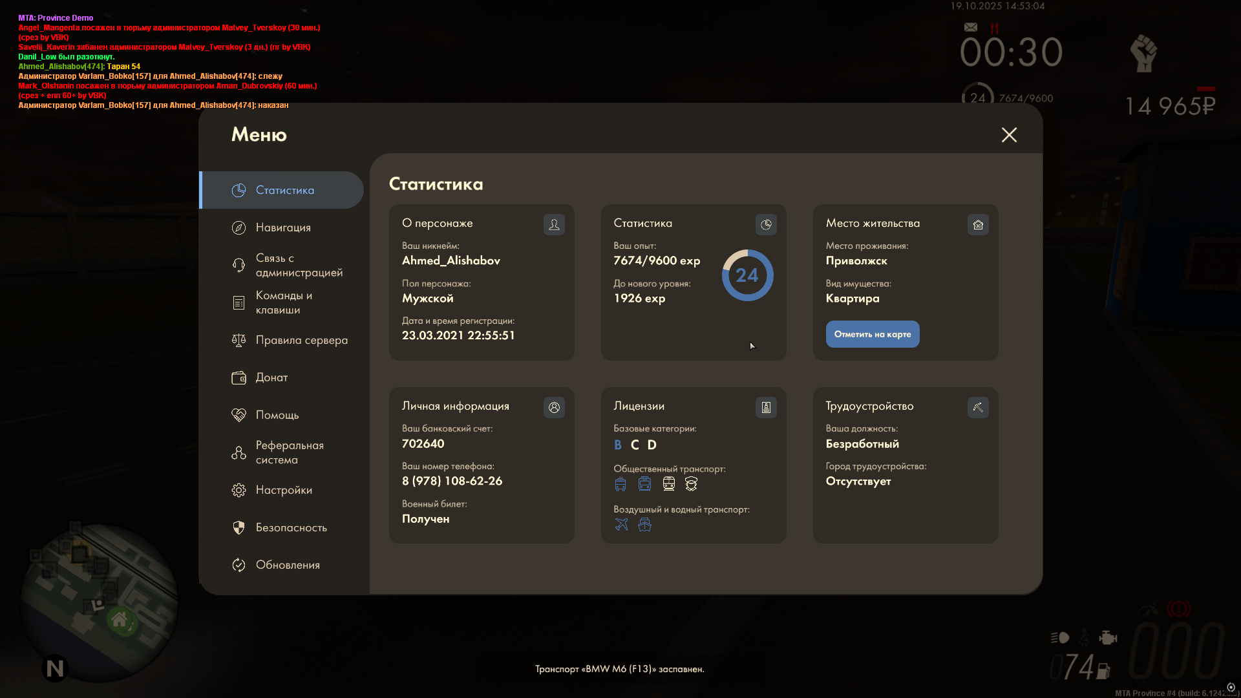Click the account icon in Личная информация card
Image resolution: width=1241 pixels, height=698 pixels.
pos(554,407)
